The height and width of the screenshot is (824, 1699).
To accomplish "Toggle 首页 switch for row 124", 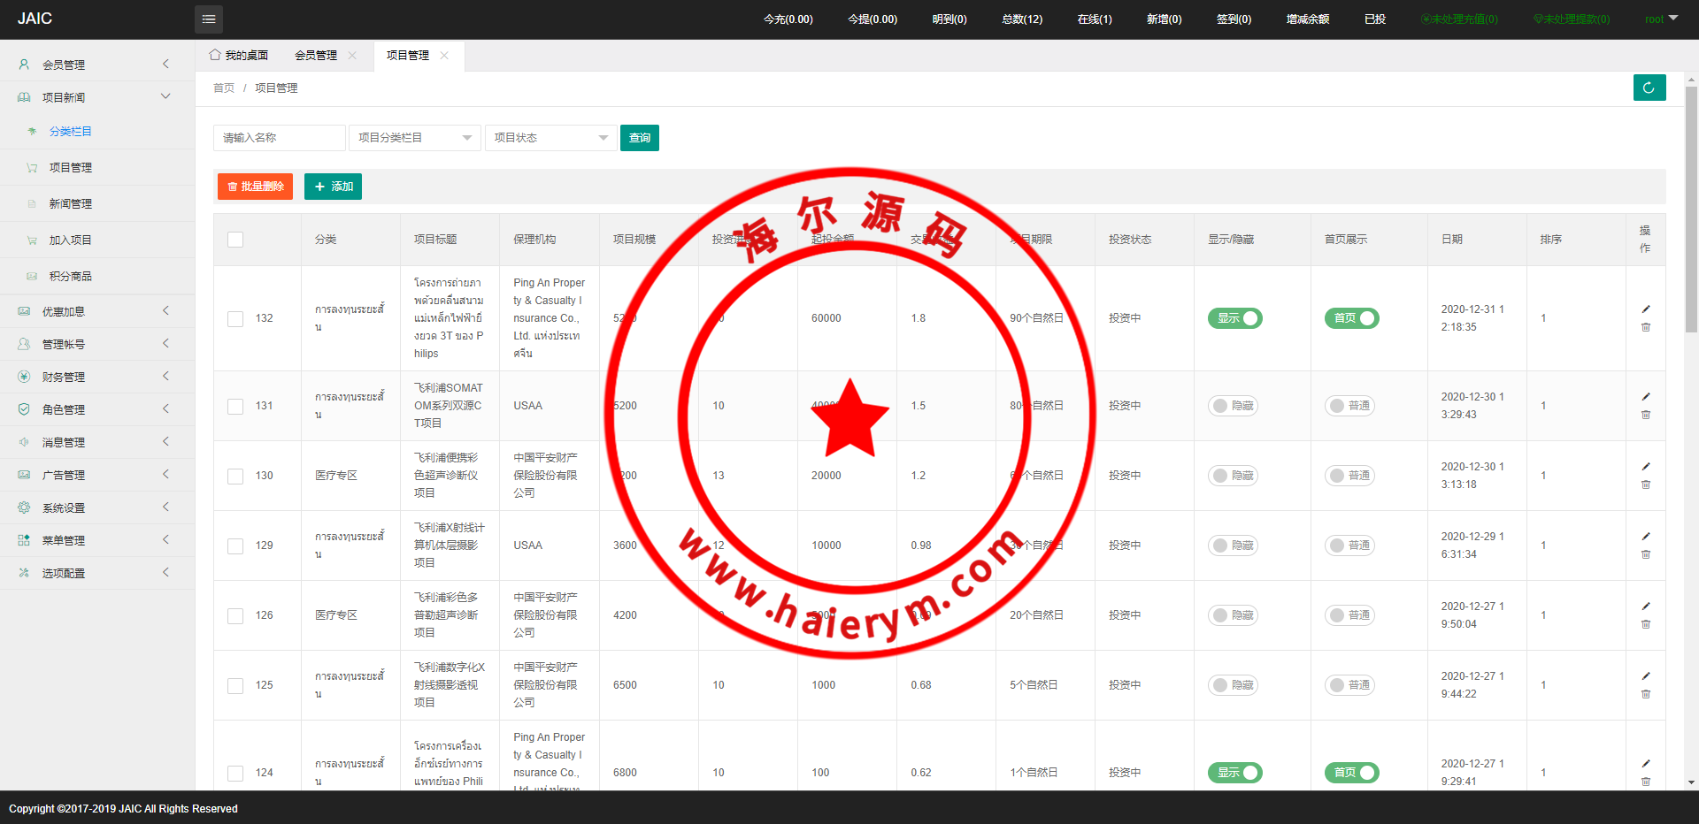I will pos(1351,773).
